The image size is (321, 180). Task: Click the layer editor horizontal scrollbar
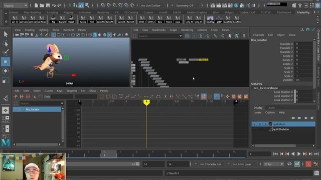(x=275, y=145)
